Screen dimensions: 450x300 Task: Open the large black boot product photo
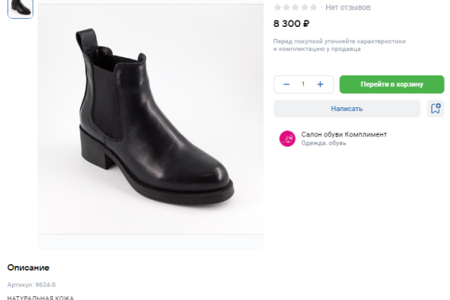(151, 124)
